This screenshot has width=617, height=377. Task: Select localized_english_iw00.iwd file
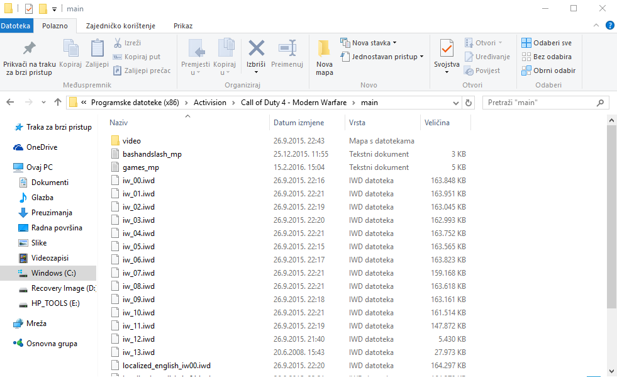[161, 366]
